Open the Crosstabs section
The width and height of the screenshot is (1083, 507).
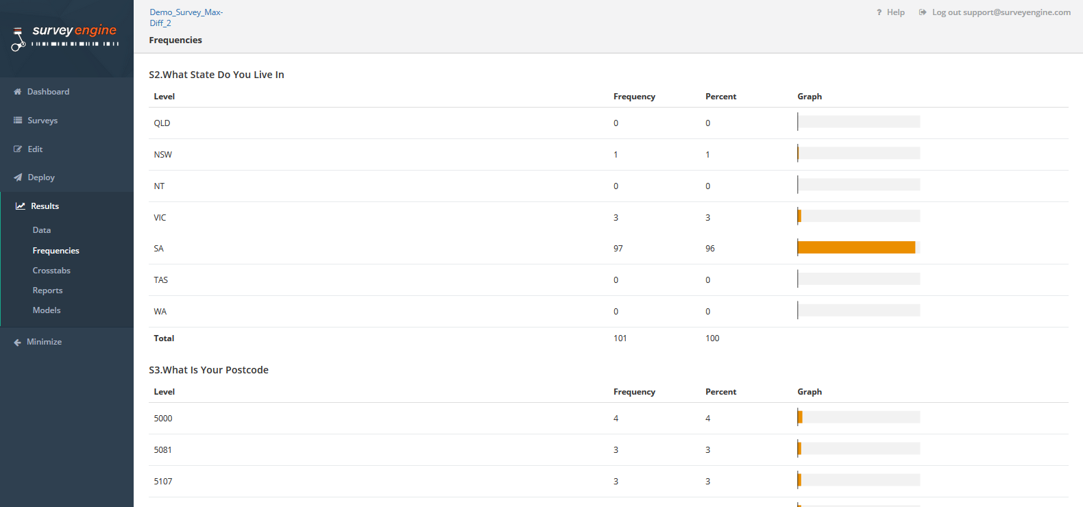[51, 271]
